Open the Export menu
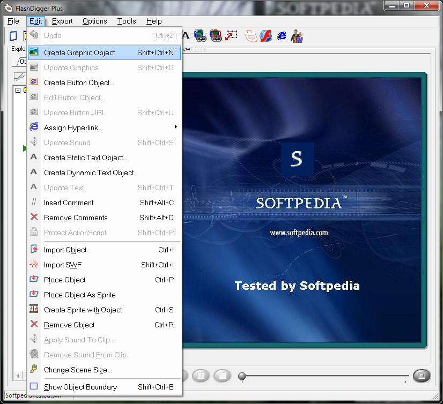Viewport: 443px width, 404px height. pyautogui.click(x=62, y=21)
